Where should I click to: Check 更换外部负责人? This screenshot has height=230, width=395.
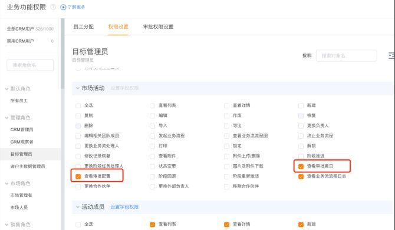coord(153,186)
